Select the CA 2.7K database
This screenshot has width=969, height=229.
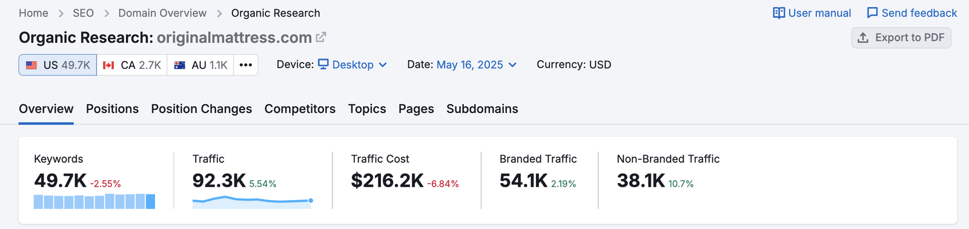[132, 65]
